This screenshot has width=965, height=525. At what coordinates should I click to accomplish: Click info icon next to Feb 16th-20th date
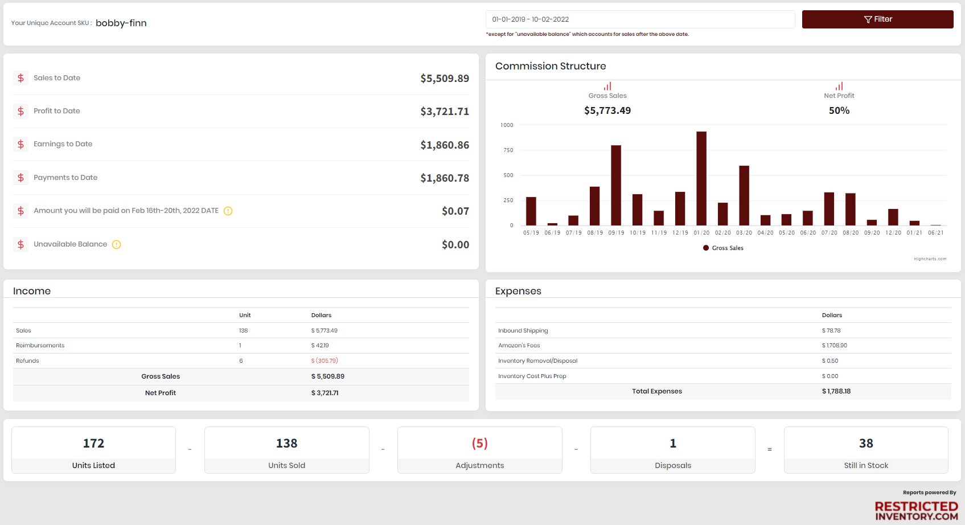click(228, 211)
